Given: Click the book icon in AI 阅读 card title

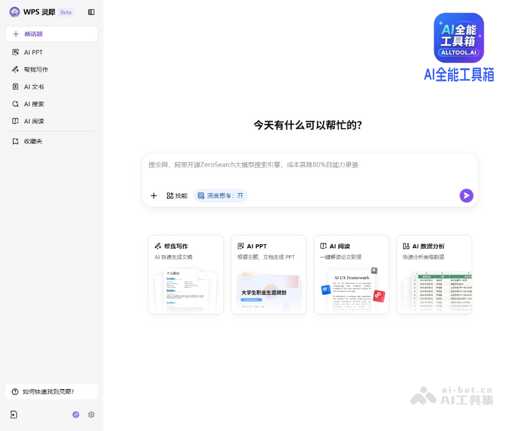Looking at the screenshot, I should point(323,246).
